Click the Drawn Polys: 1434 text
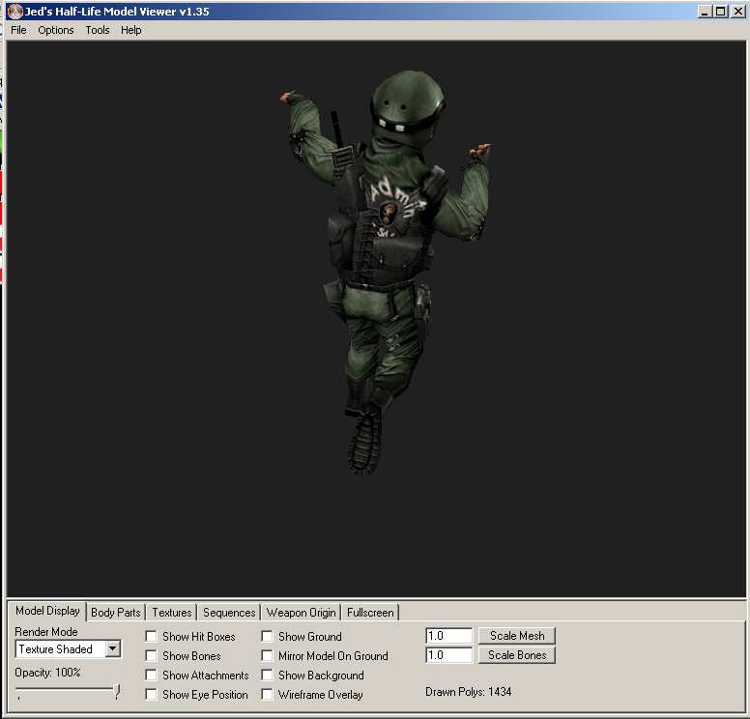 point(469,692)
